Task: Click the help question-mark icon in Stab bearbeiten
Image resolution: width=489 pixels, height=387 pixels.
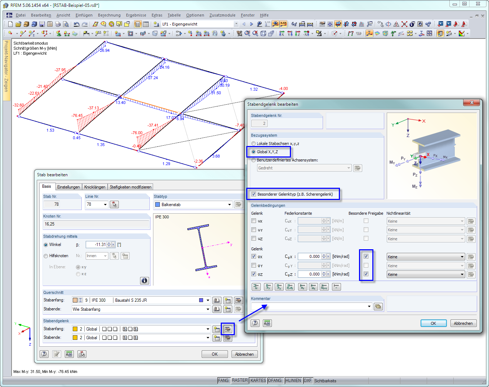Action: (x=44, y=354)
